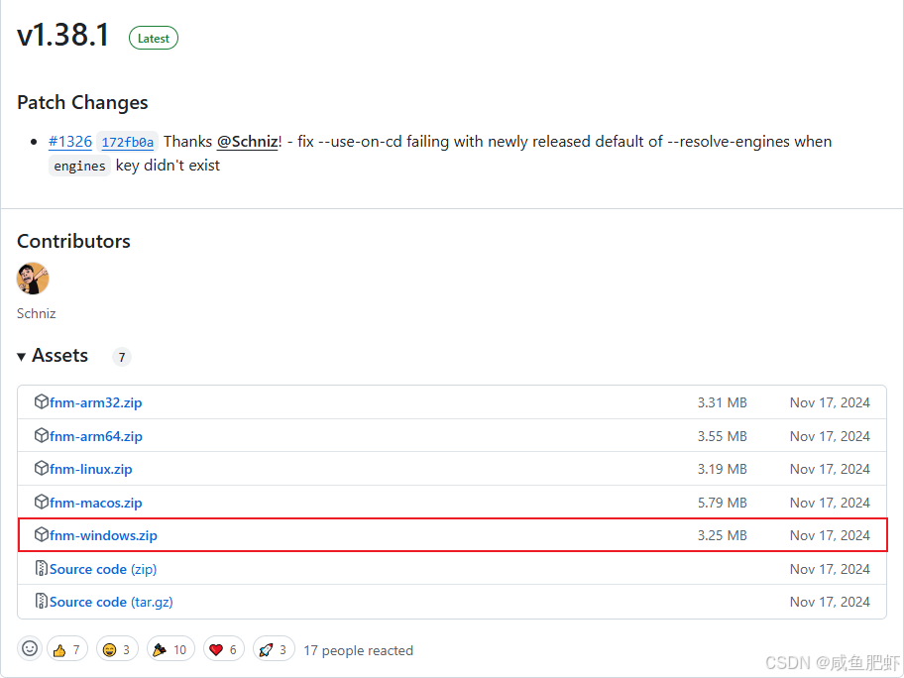Viewport: 904px width, 678px height.
Task: Download Source code (tar.gz)
Action: coord(112,601)
